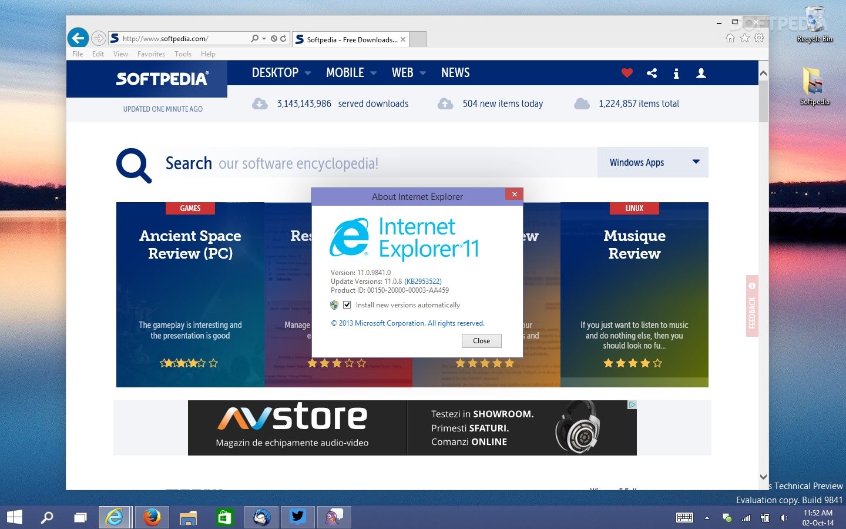Close the About Internet Explorer dialog via Close button
846x529 pixels.
tap(481, 341)
